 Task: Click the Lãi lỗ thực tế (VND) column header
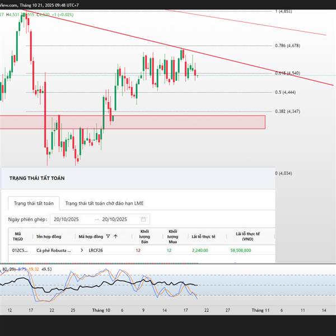pos(248,236)
